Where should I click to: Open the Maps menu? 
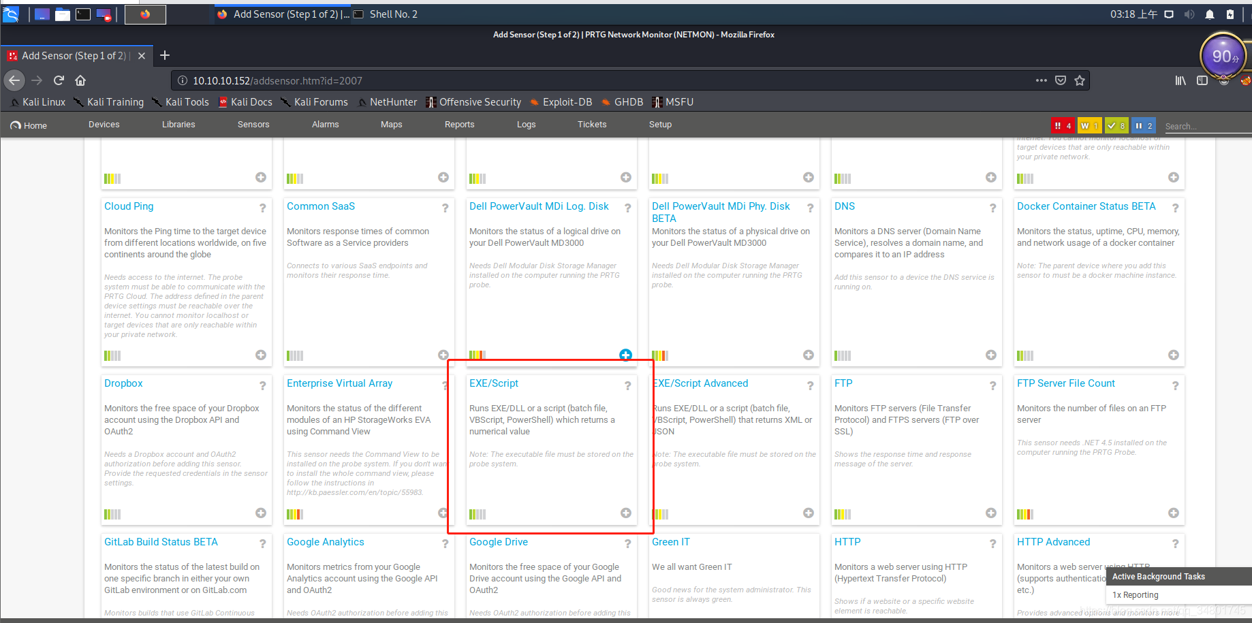pyautogui.click(x=391, y=125)
